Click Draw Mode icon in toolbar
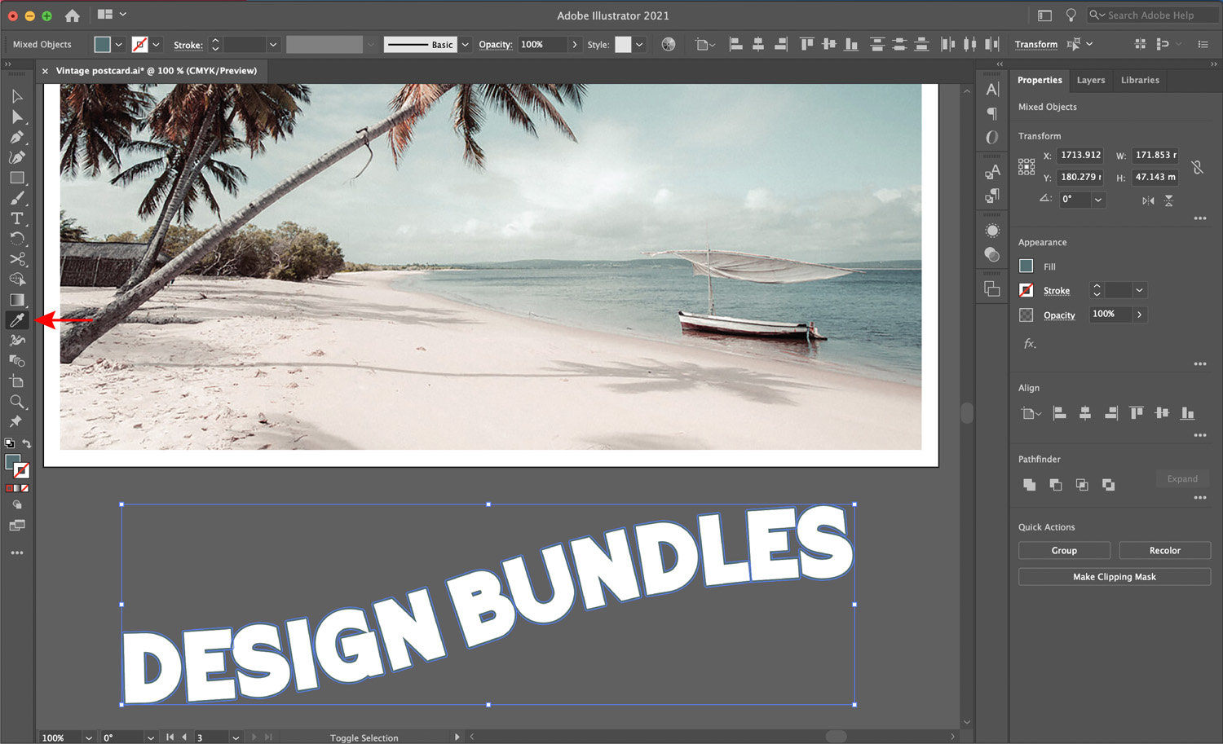 (x=16, y=505)
